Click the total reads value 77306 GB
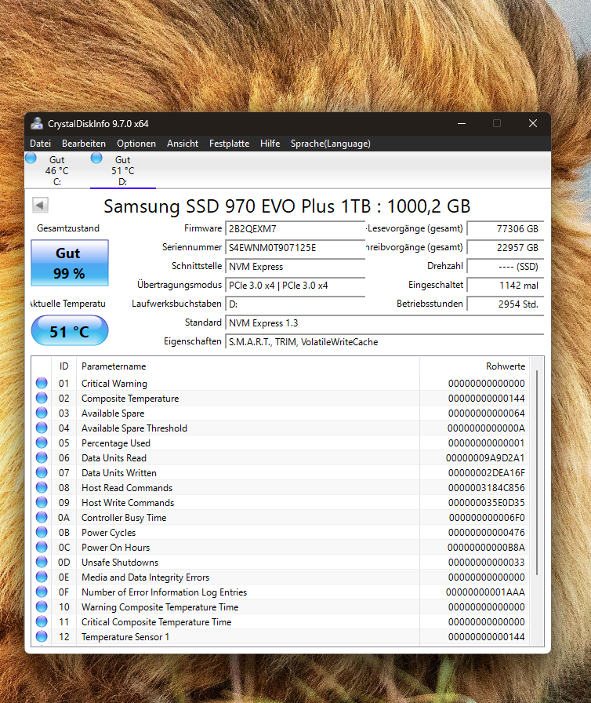This screenshot has width=591, height=703. [506, 228]
